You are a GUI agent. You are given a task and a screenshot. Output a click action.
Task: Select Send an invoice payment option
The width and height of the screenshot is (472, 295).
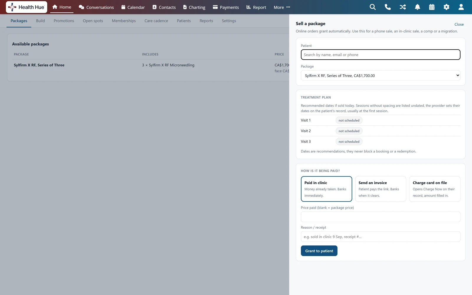point(381,189)
